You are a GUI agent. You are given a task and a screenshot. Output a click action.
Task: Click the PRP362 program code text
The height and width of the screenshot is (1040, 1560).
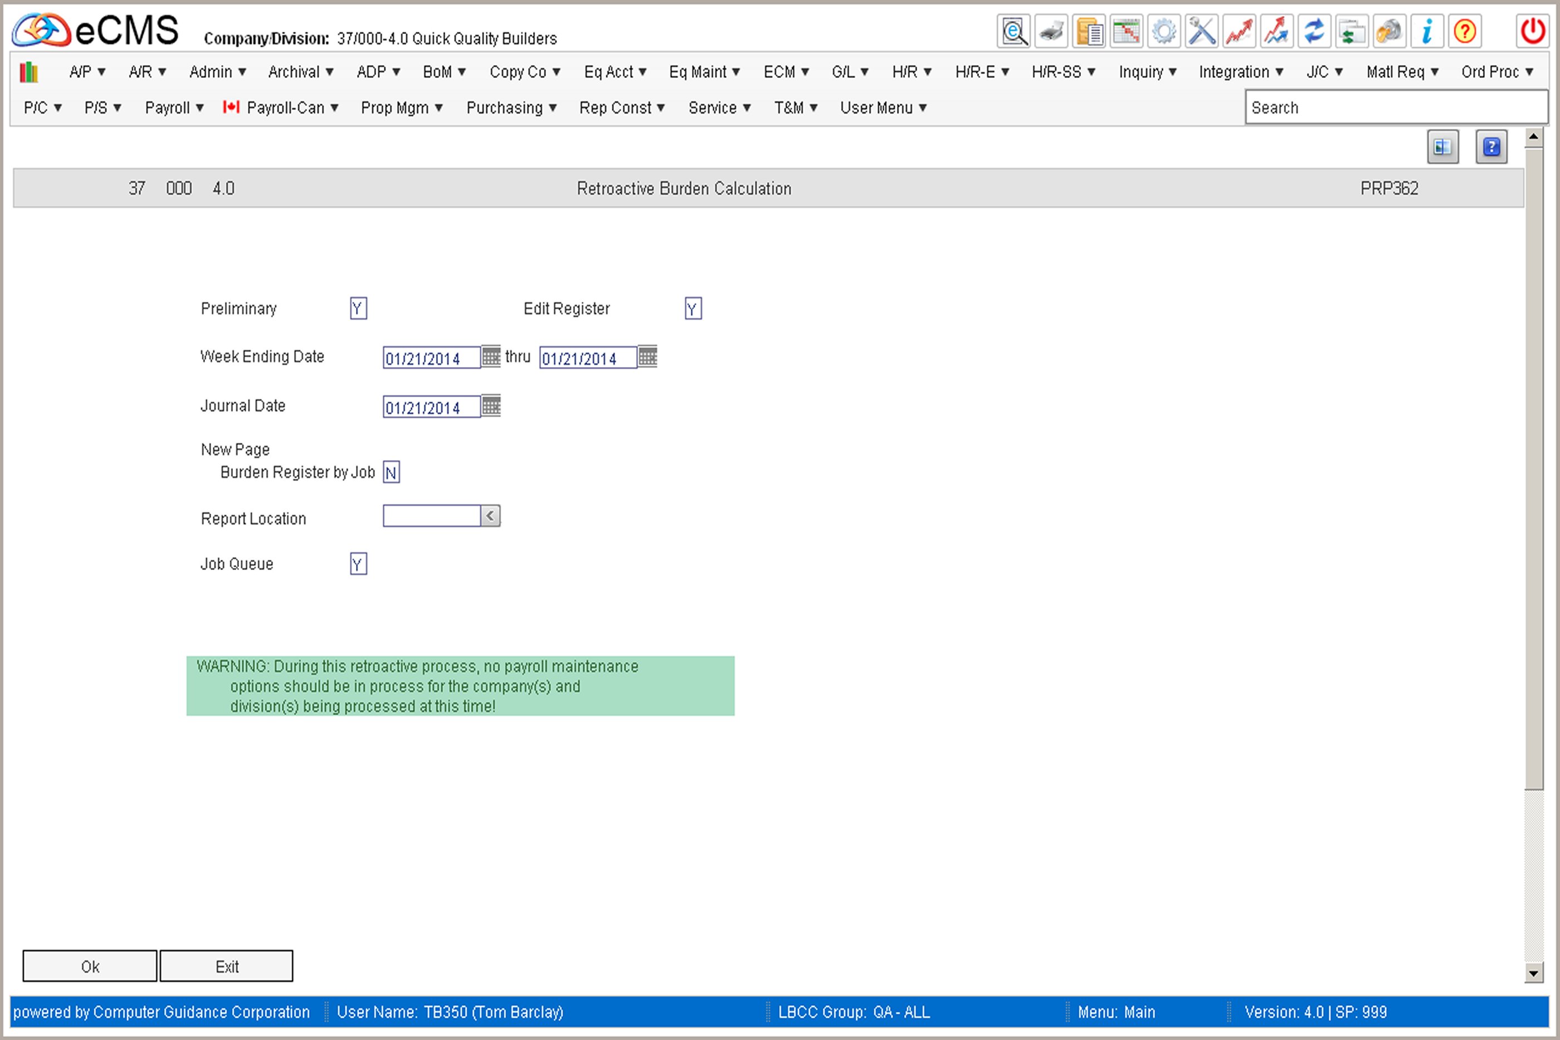pyautogui.click(x=1389, y=188)
